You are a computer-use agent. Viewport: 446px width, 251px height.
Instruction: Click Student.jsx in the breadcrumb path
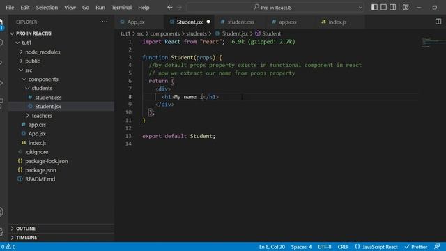(x=235, y=33)
